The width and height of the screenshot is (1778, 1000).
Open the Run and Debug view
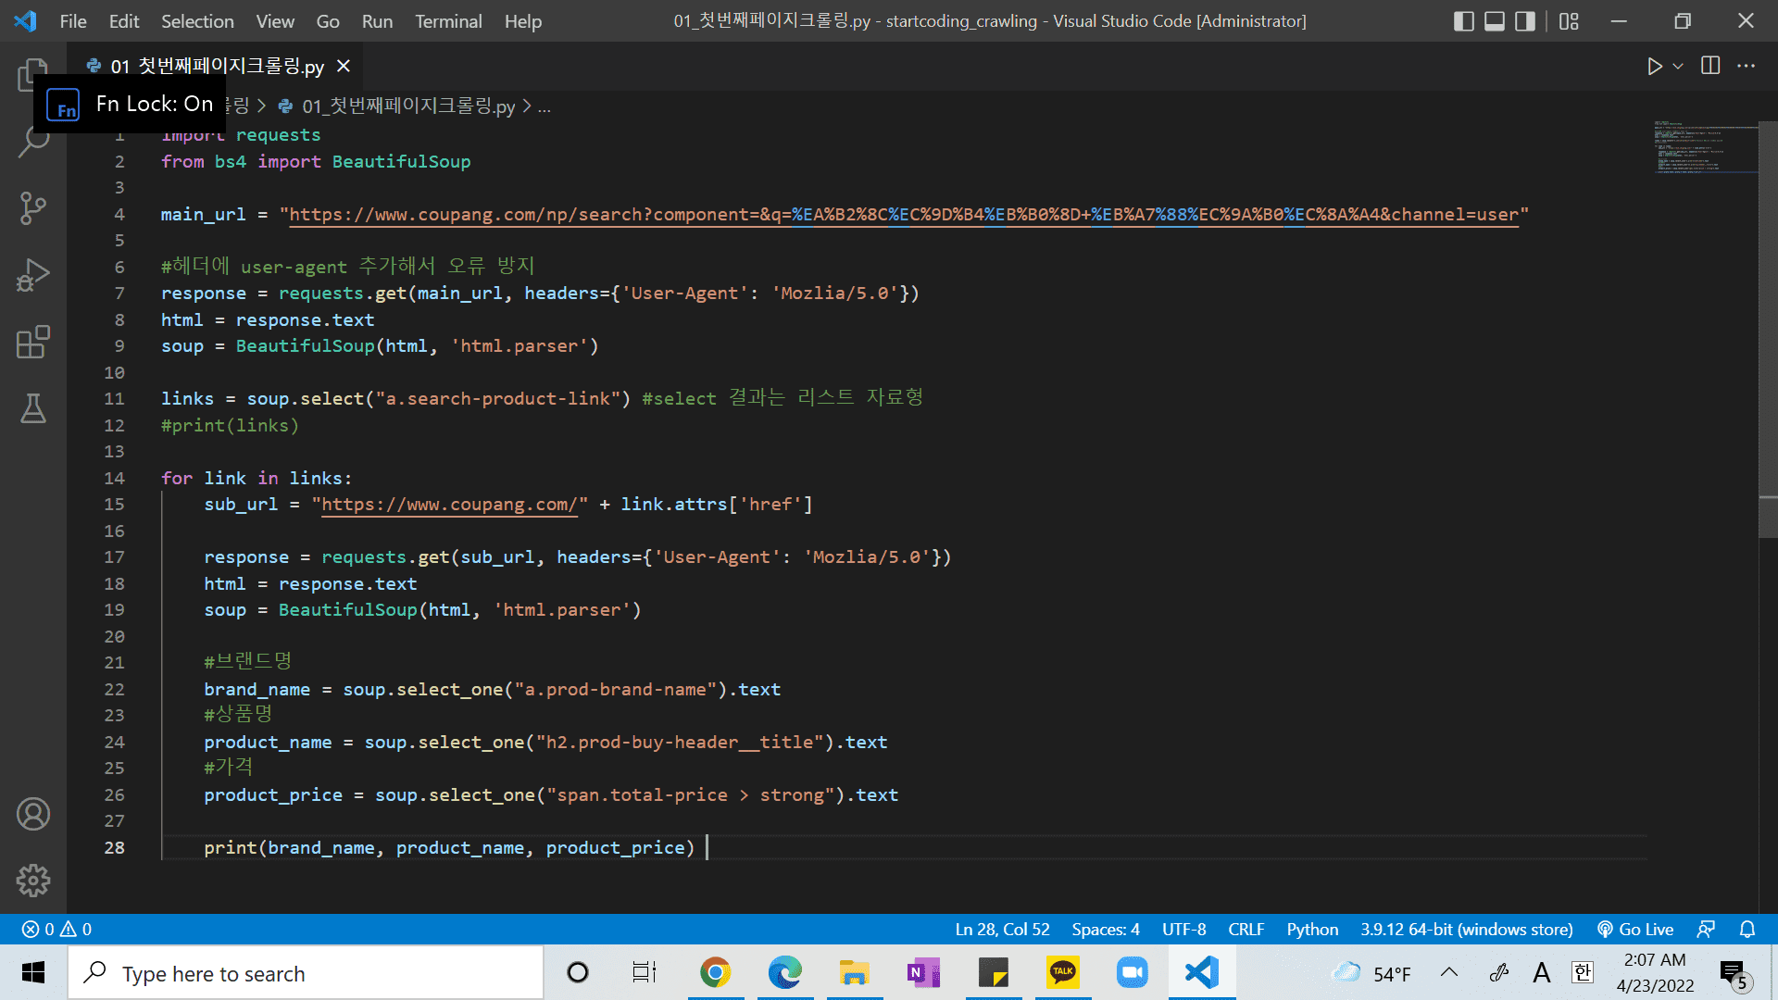33,275
